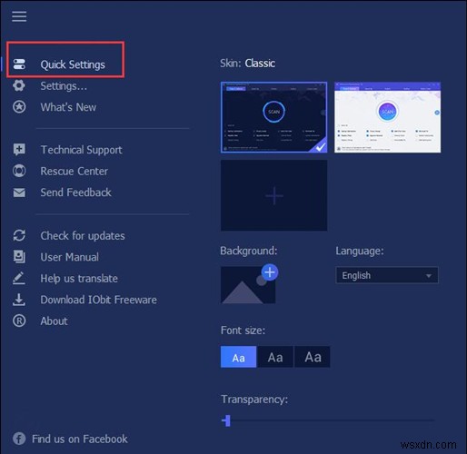Add a background via plus icon
The image size is (467, 454).
click(270, 272)
